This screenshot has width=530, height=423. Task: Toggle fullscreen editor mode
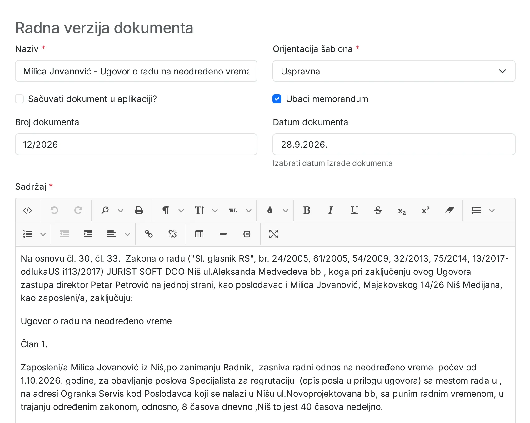pos(274,234)
